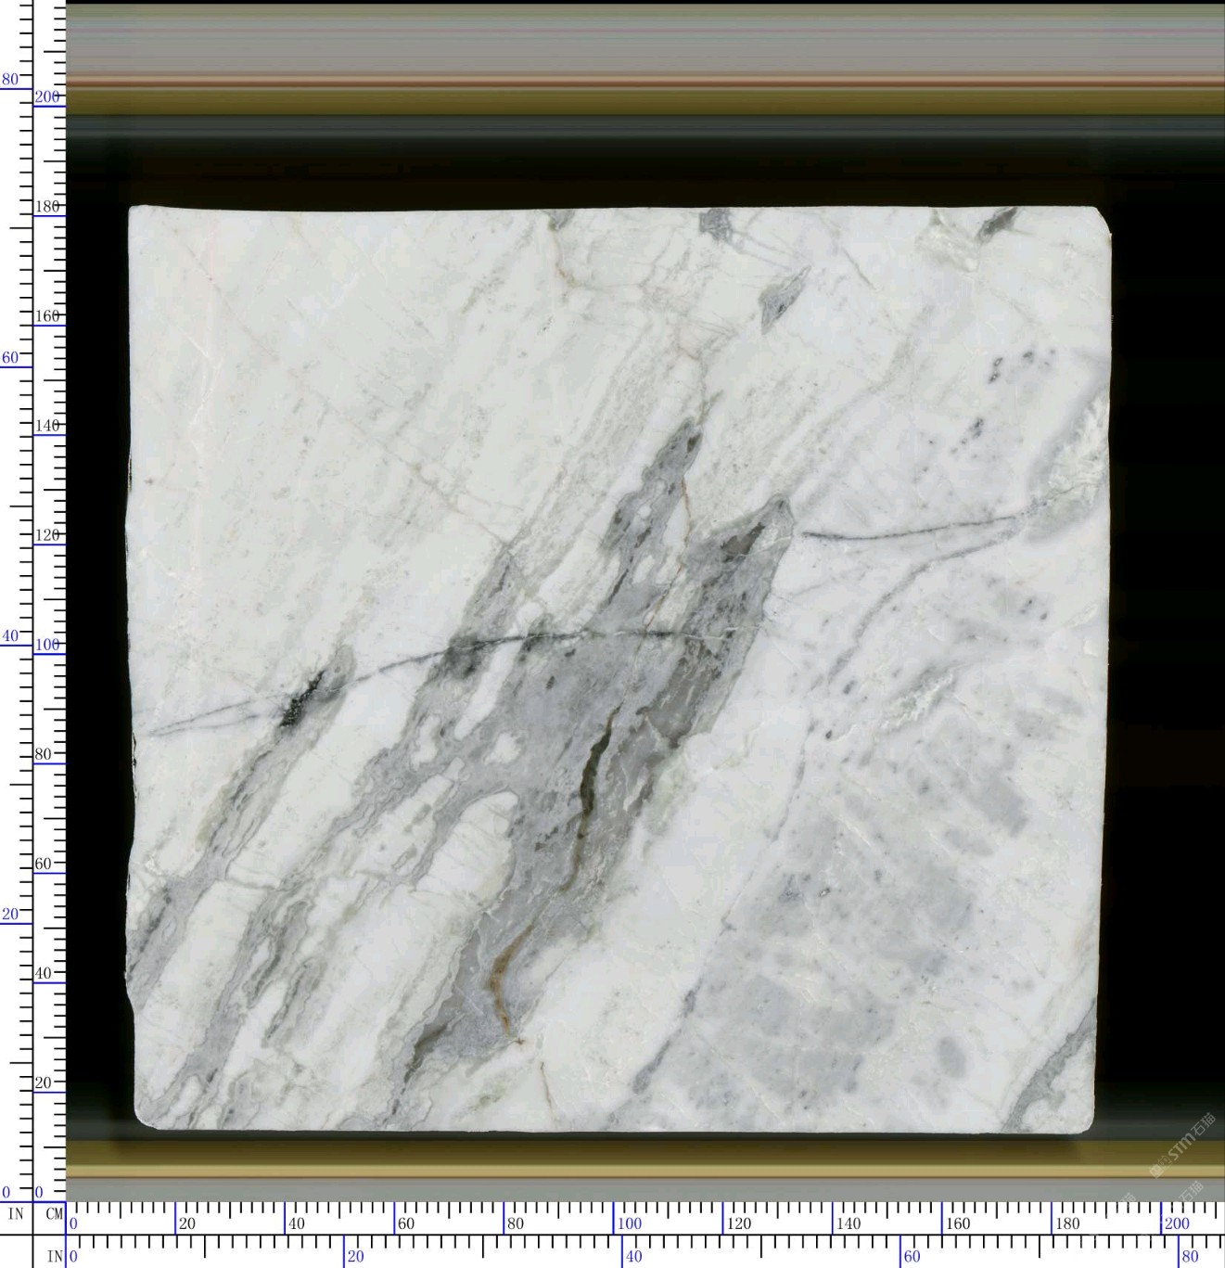Viewport: 1225px width, 1268px height.
Task: Click the CM unit label in the ruler corner
Action: coord(54,1213)
